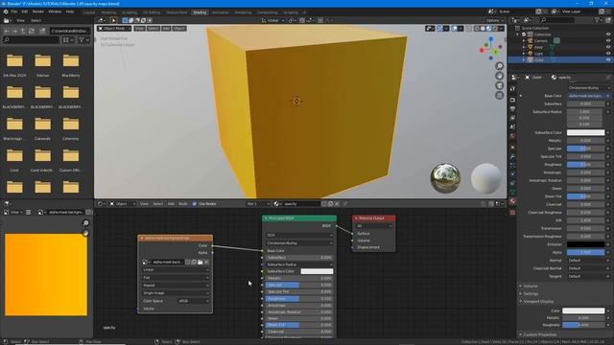This screenshot has width=614, height=345.
Task: Click the viewport navigation axis gizmo
Action: pos(490,48)
